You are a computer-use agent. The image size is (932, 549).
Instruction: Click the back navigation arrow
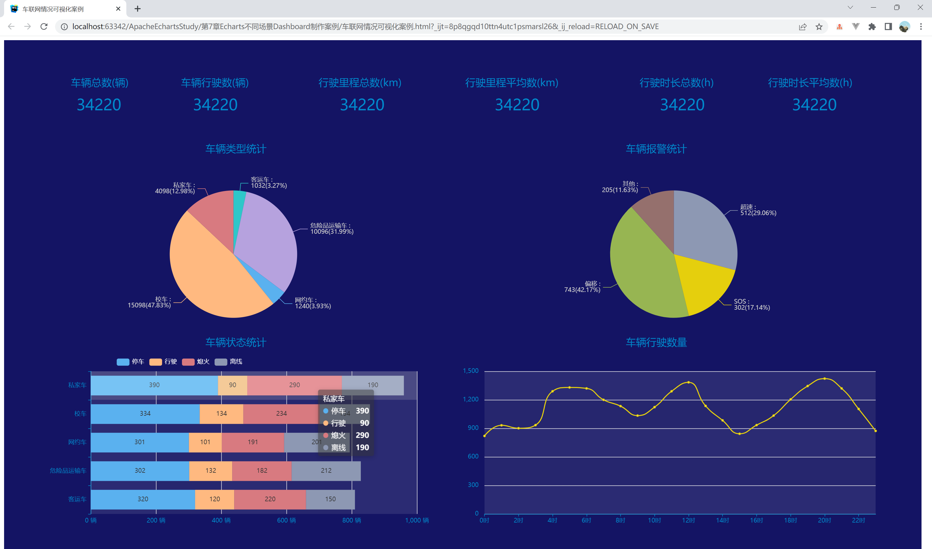click(x=11, y=27)
